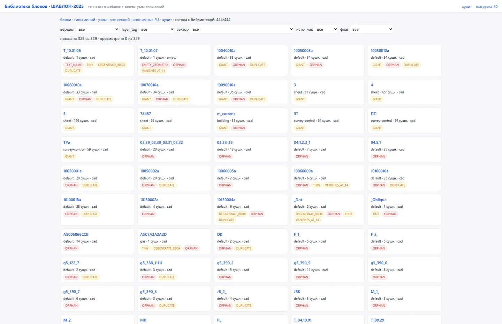Viewport: 502px width, 324px height.
Task: Open gas block A$C7A2A2A2D
Action: [x=153, y=234]
